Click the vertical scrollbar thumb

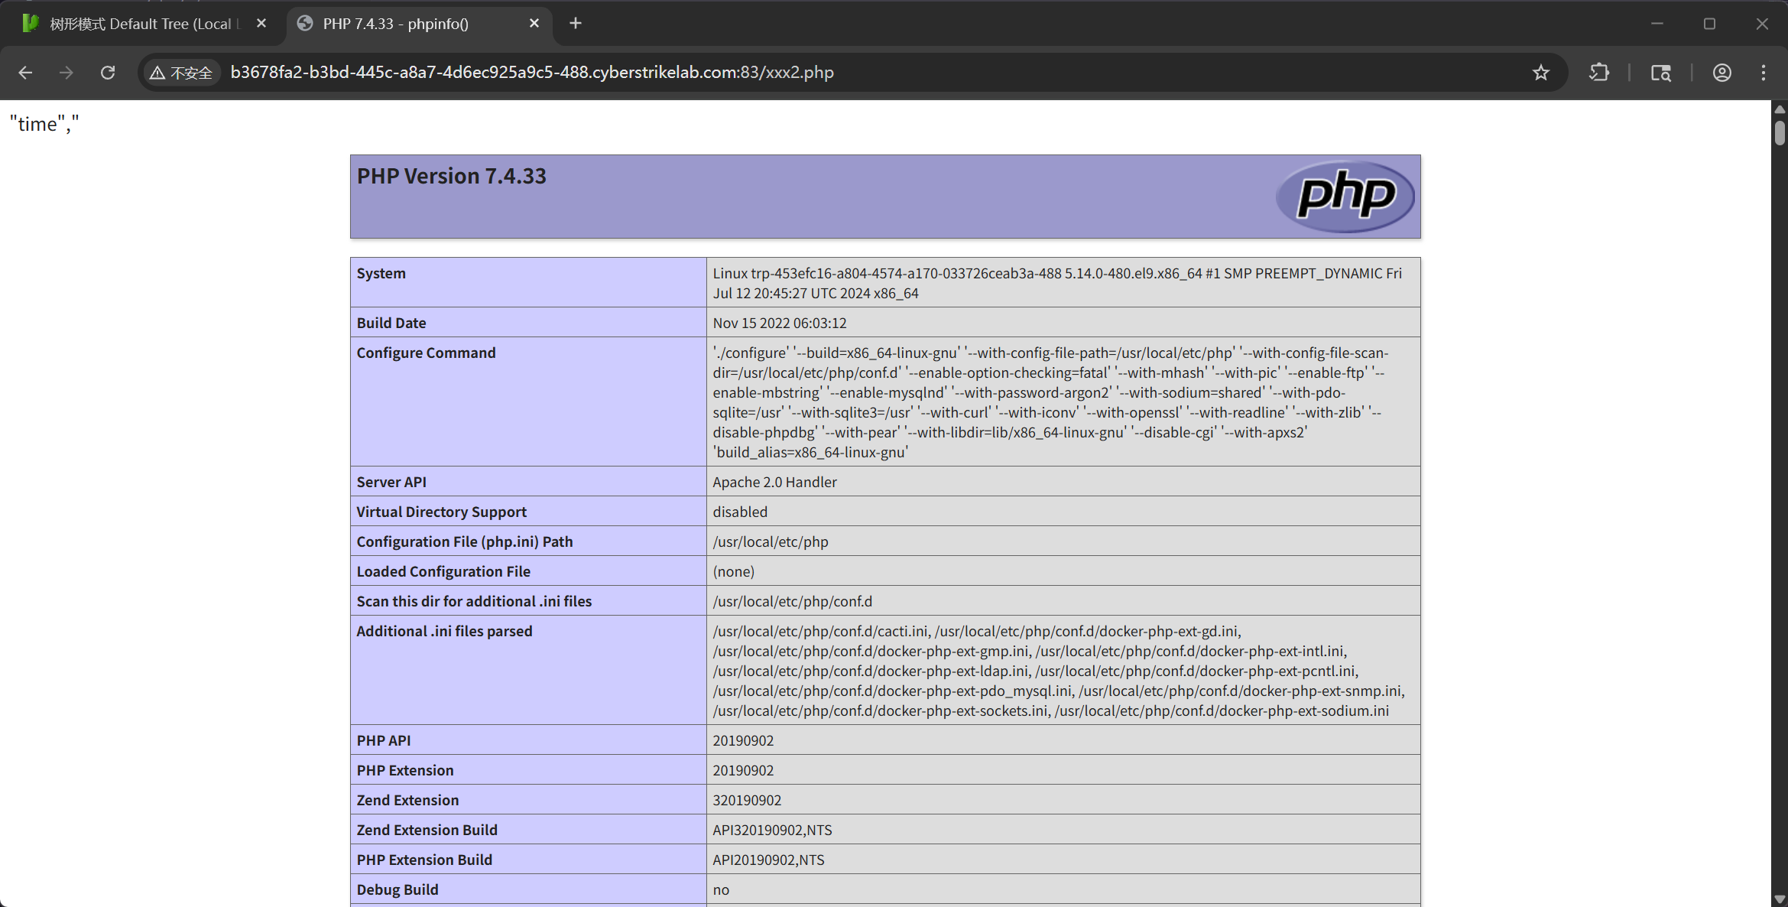[1780, 132]
